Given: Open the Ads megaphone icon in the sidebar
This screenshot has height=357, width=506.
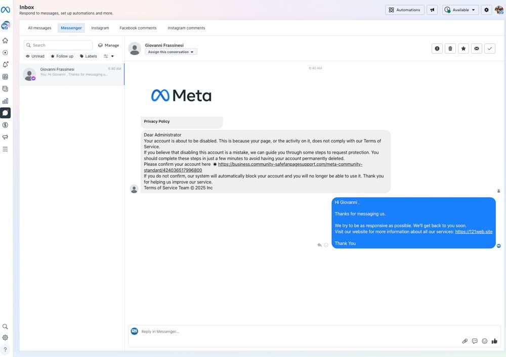Looking at the screenshot, I should 5,137.
